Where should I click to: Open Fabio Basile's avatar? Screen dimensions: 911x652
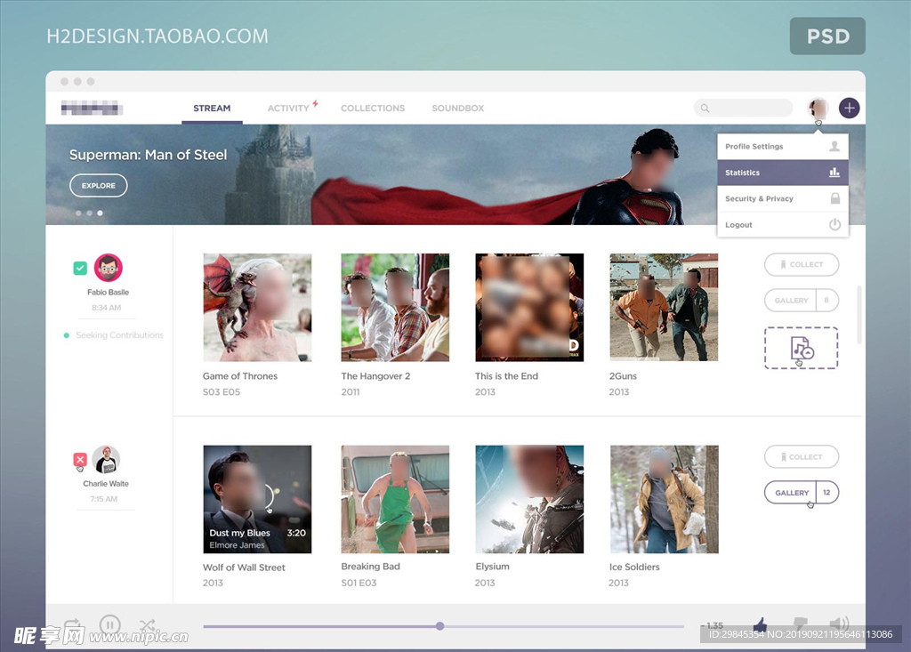[108, 268]
